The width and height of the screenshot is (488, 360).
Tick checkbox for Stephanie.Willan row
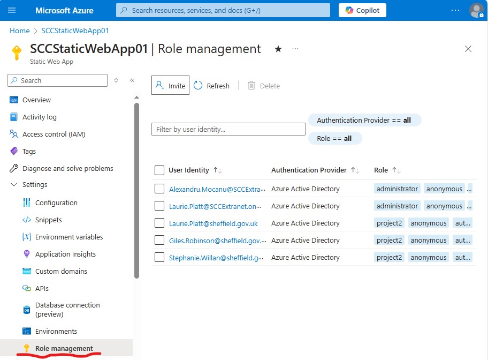159,257
